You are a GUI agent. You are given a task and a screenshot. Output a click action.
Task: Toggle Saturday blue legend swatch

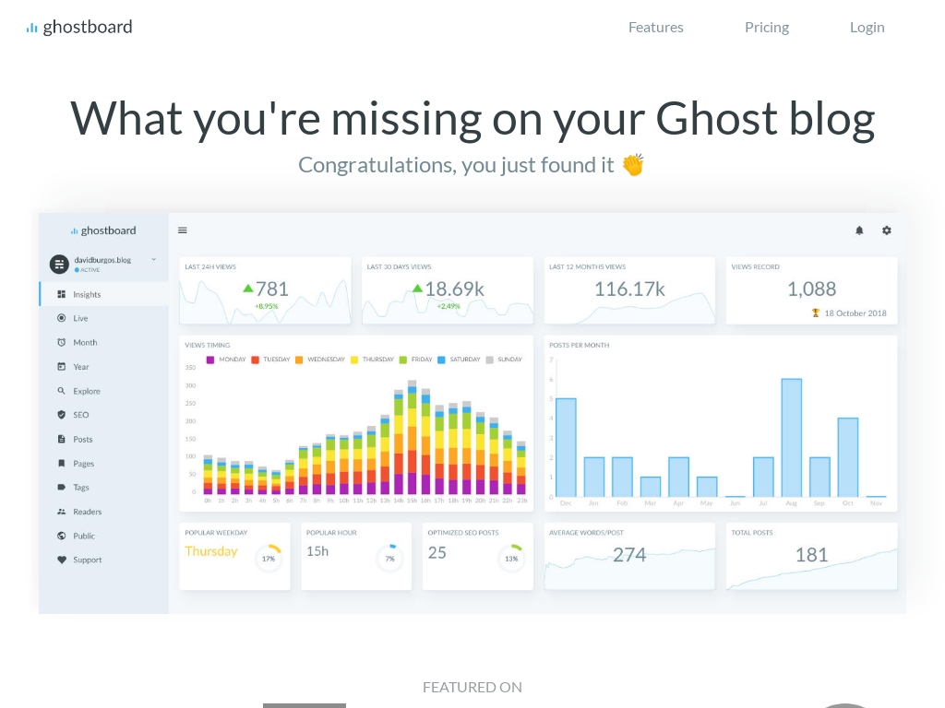coord(441,360)
